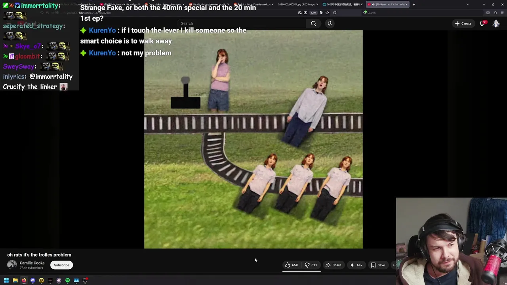The image size is (507, 285).
Task: Click the video title 'oh rats it's the trolley problem'
Action: [39, 255]
